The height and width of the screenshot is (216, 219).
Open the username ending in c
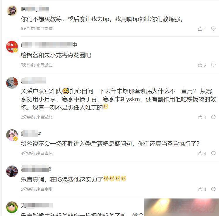coord(31,133)
